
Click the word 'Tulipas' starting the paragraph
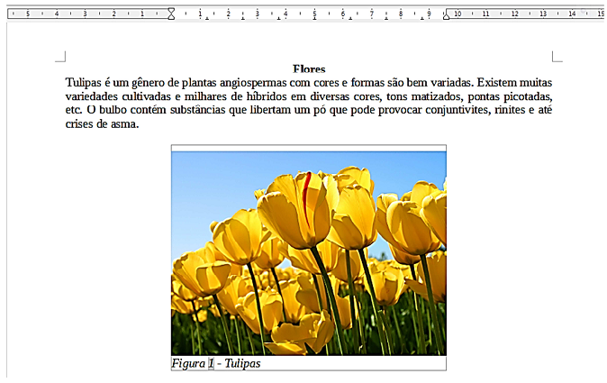click(86, 82)
